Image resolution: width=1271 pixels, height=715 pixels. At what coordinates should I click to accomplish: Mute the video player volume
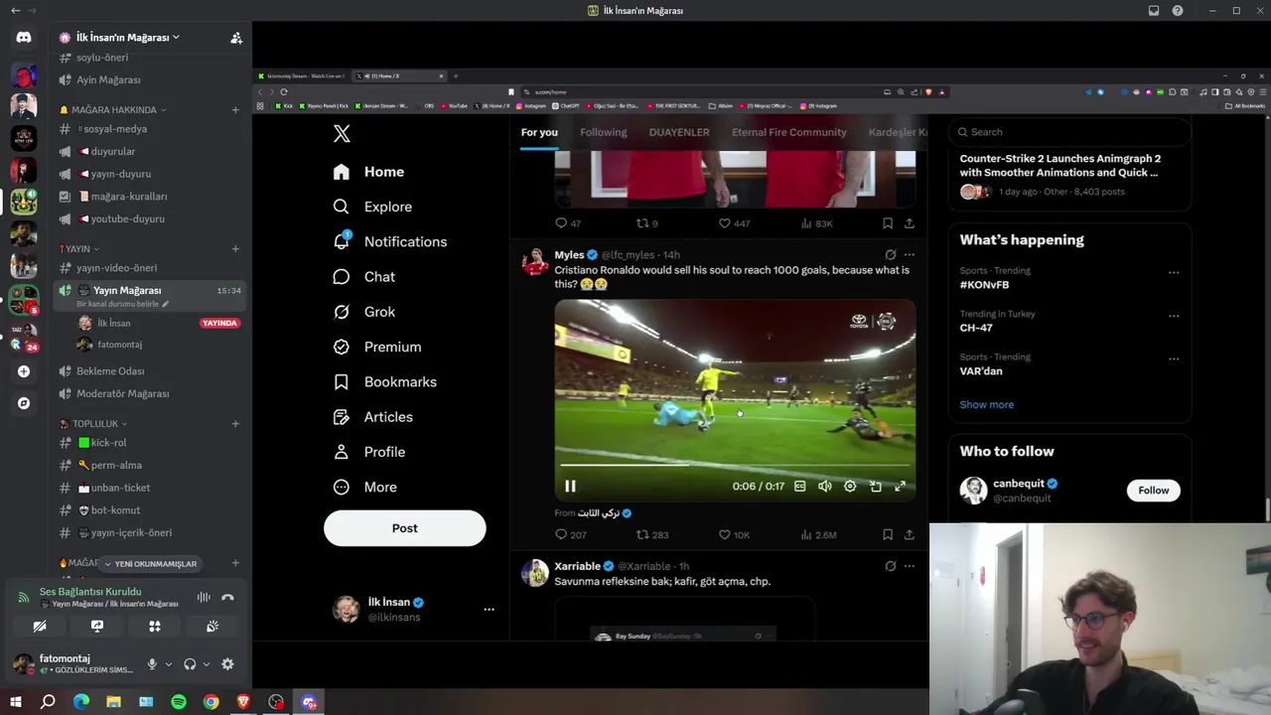point(825,487)
